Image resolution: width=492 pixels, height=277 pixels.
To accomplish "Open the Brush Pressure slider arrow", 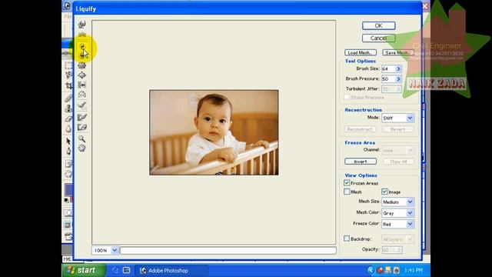I will click(398, 78).
